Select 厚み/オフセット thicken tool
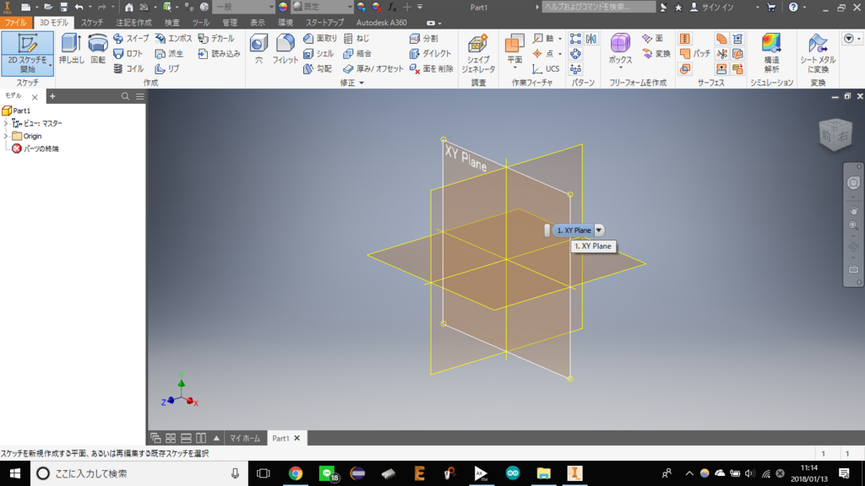Image resolution: width=865 pixels, height=486 pixels. (x=373, y=69)
